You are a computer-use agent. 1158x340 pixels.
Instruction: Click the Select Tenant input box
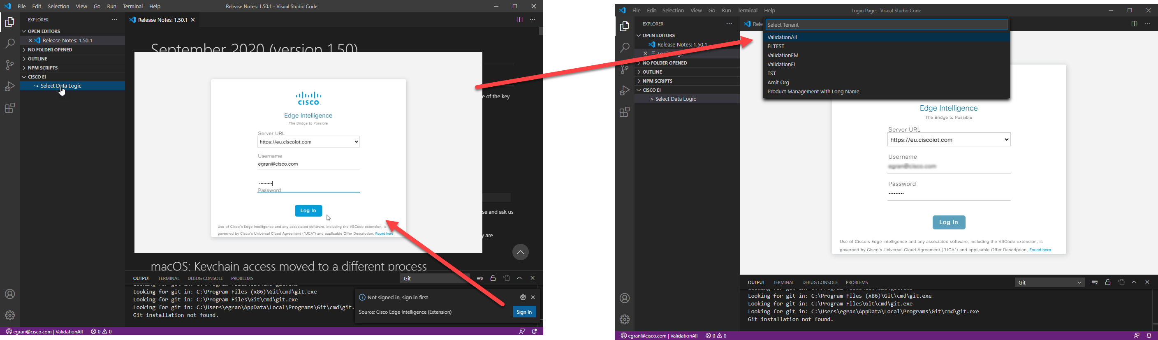pos(887,25)
